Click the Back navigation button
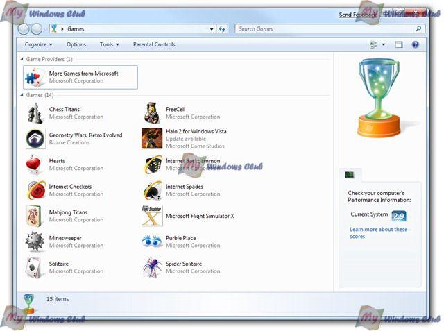Viewport: 444px width, 331px height. (x=24, y=29)
